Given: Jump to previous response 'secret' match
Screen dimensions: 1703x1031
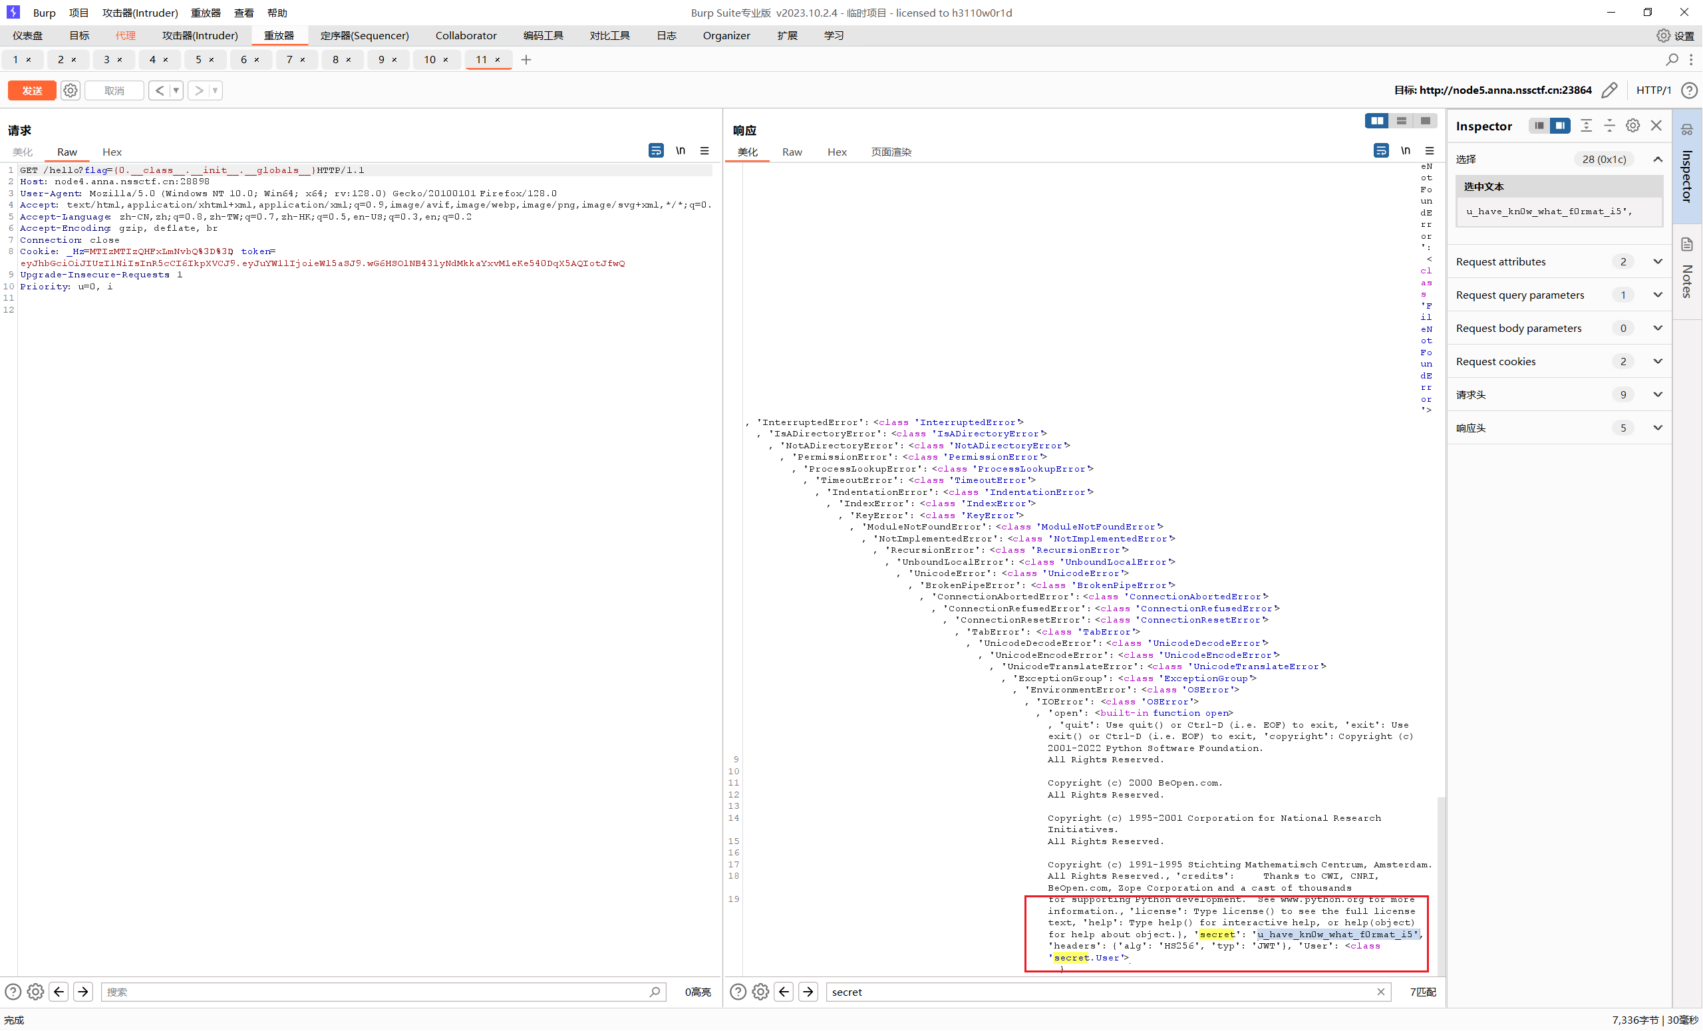Looking at the screenshot, I should 784,992.
